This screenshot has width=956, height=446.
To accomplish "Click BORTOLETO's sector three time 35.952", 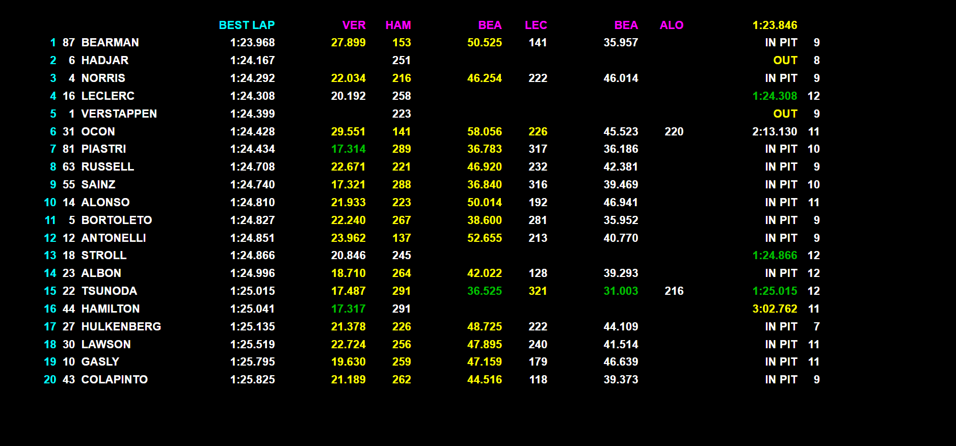I will [x=621, y=220].
